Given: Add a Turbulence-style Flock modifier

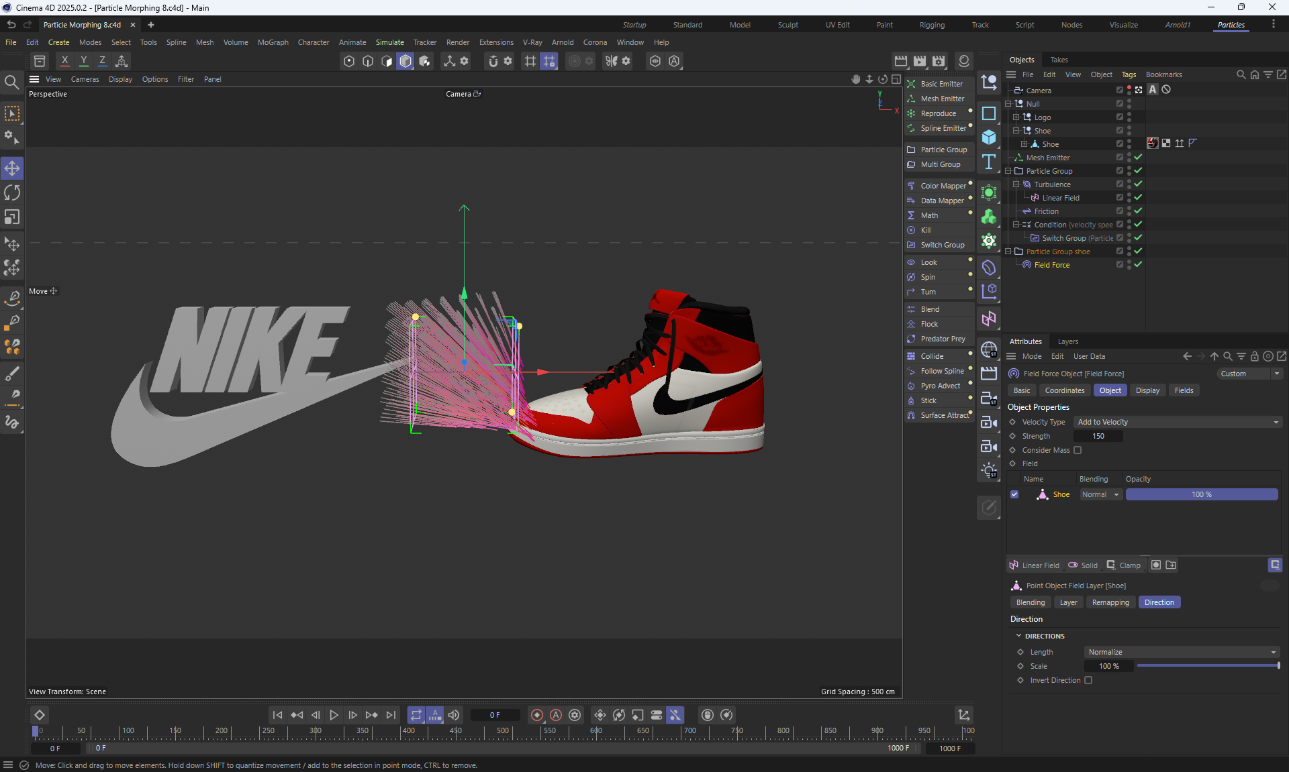Looking at the screenshot, I should tap(929, 324).
